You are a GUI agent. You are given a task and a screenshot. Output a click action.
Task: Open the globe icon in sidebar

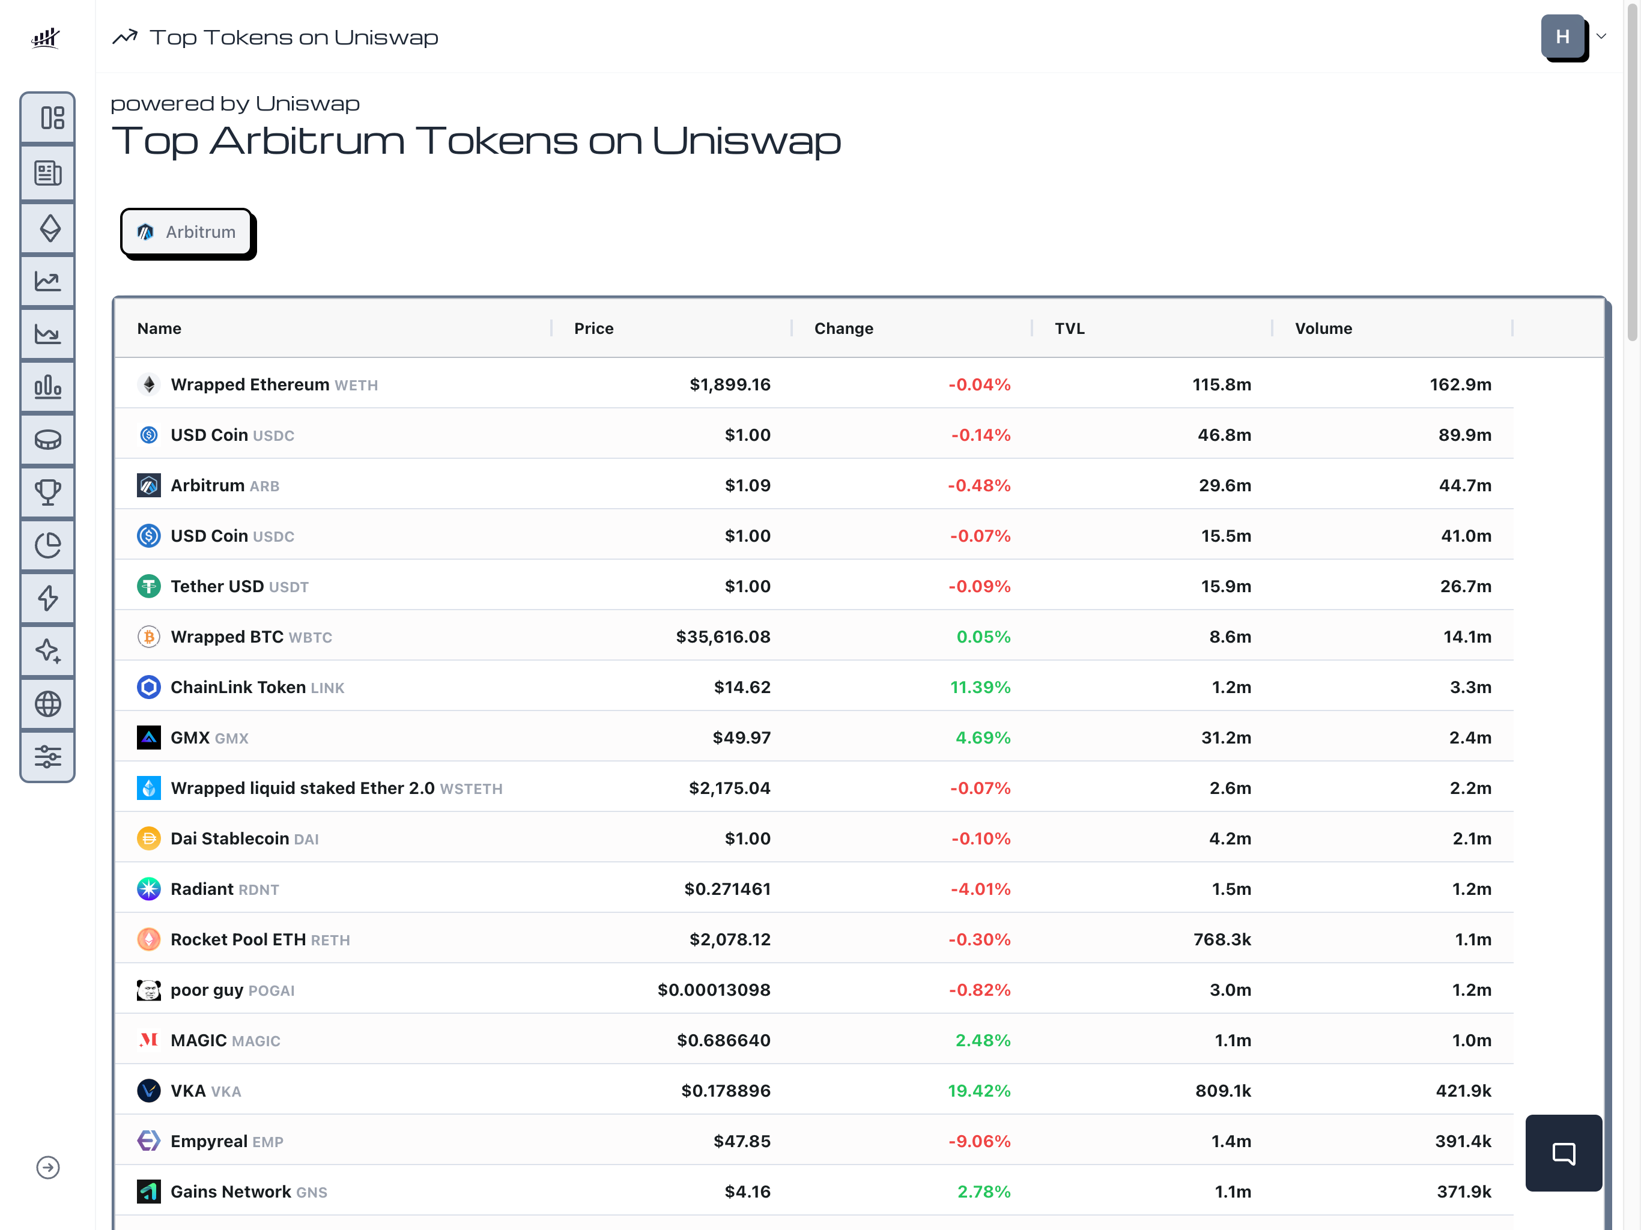pyautogui.click(x=48, y=703)
